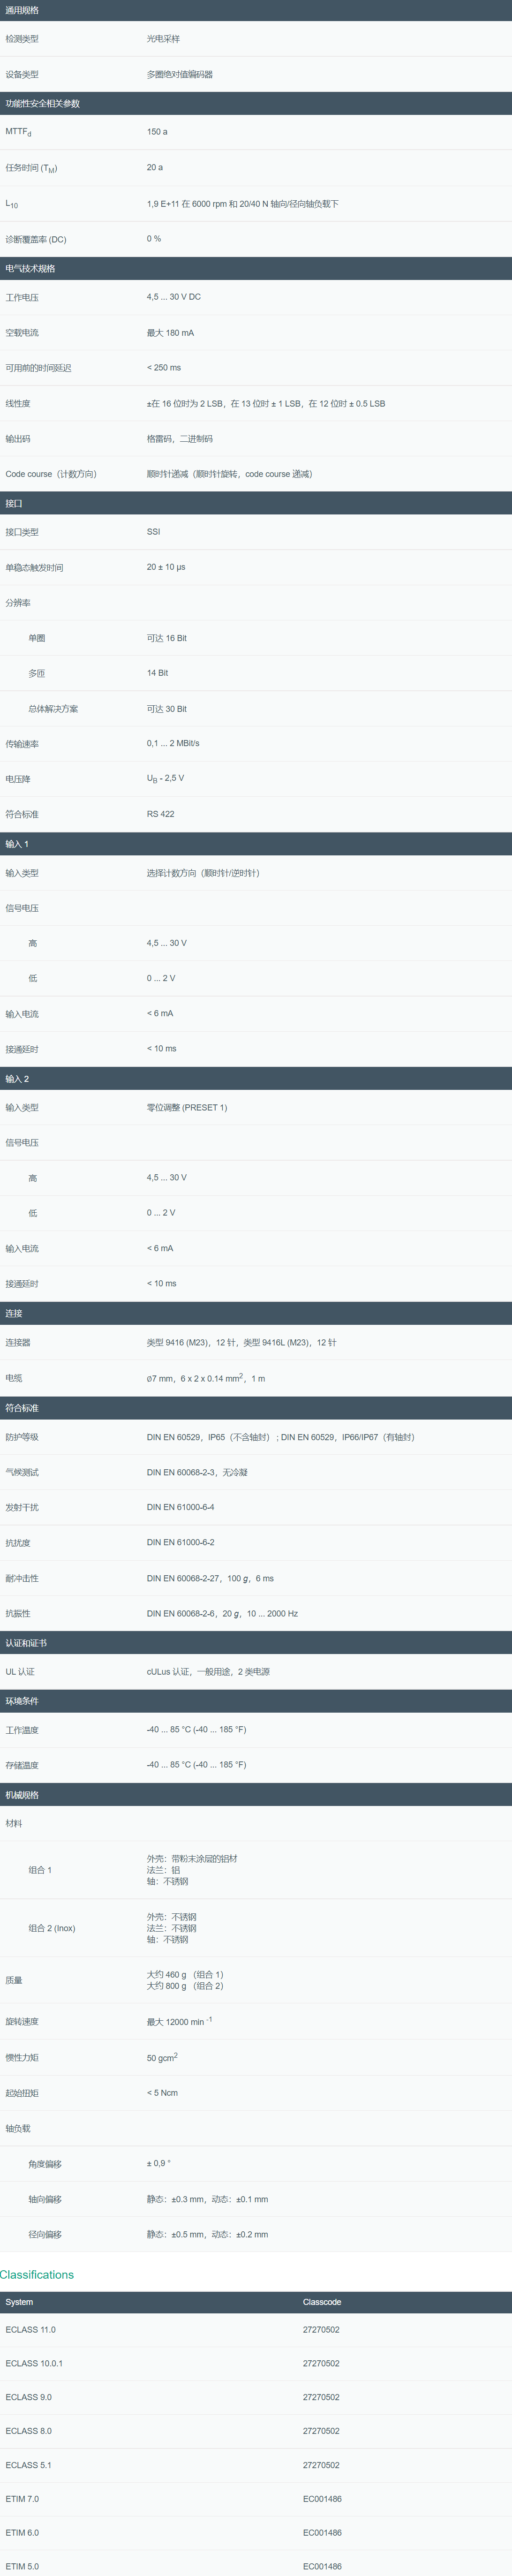Select the 功能性安全相关参数 section header
512x2576 pixels.
pyautogui.click(x=256, y=104)
